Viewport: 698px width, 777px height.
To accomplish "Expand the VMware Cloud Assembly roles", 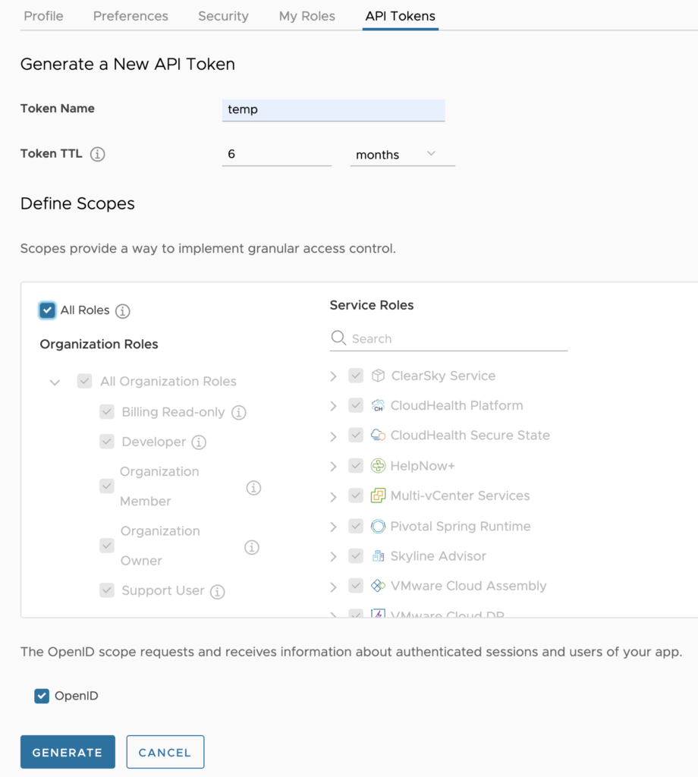I will 333,587.
